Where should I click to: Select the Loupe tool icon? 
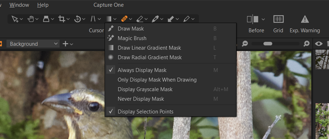click(x=46, y=19)
